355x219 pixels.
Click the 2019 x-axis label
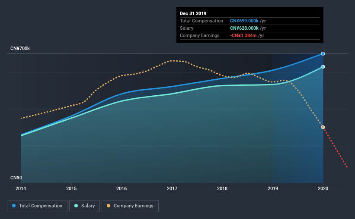point(273,188)
